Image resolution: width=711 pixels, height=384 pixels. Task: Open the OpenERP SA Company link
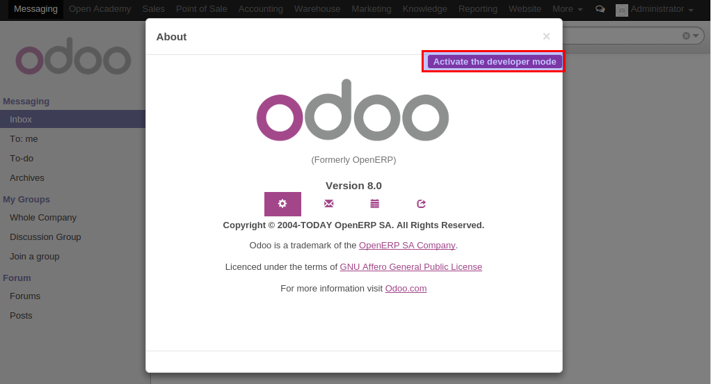407,246
